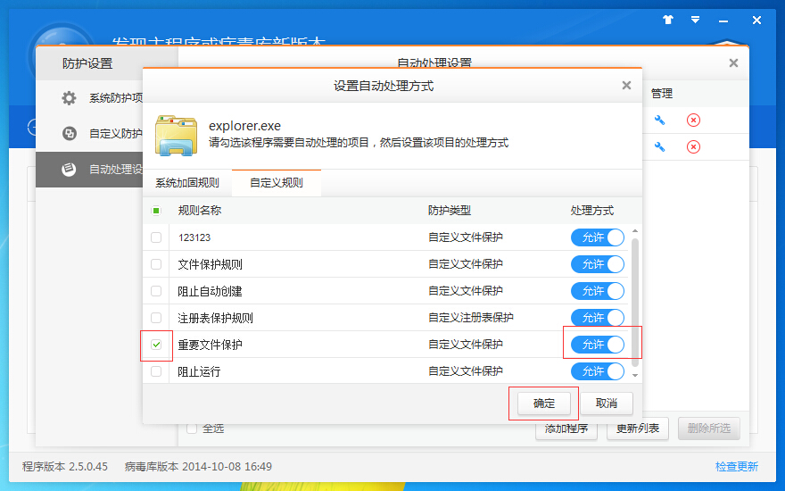The width and height of the screenshot is (785, 491).
Task: Click the first wrench edit icon
Action: pos(659,121)
